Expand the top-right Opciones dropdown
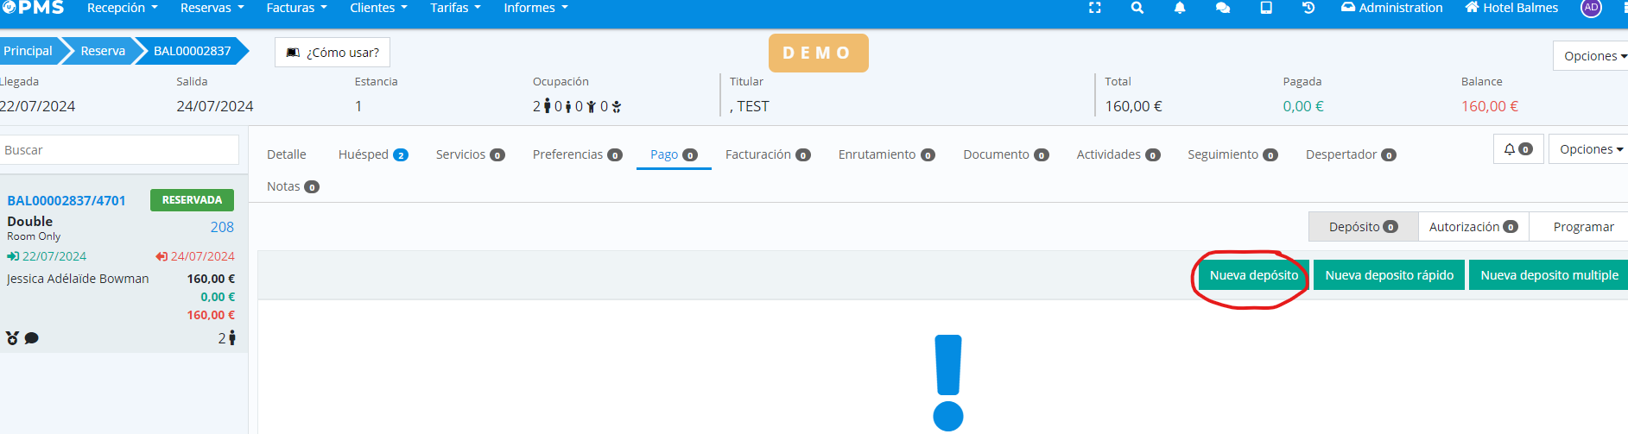Viewport: 1628px width, 434px height. 1593,56
